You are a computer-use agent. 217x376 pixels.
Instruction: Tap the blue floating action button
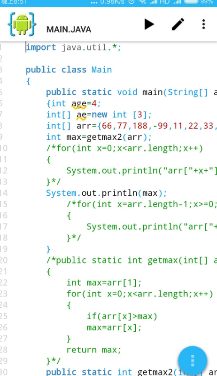click(193, 360)
